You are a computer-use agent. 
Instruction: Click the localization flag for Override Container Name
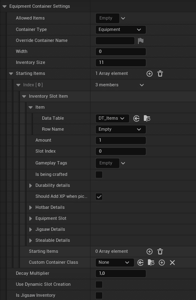[141, 41]
